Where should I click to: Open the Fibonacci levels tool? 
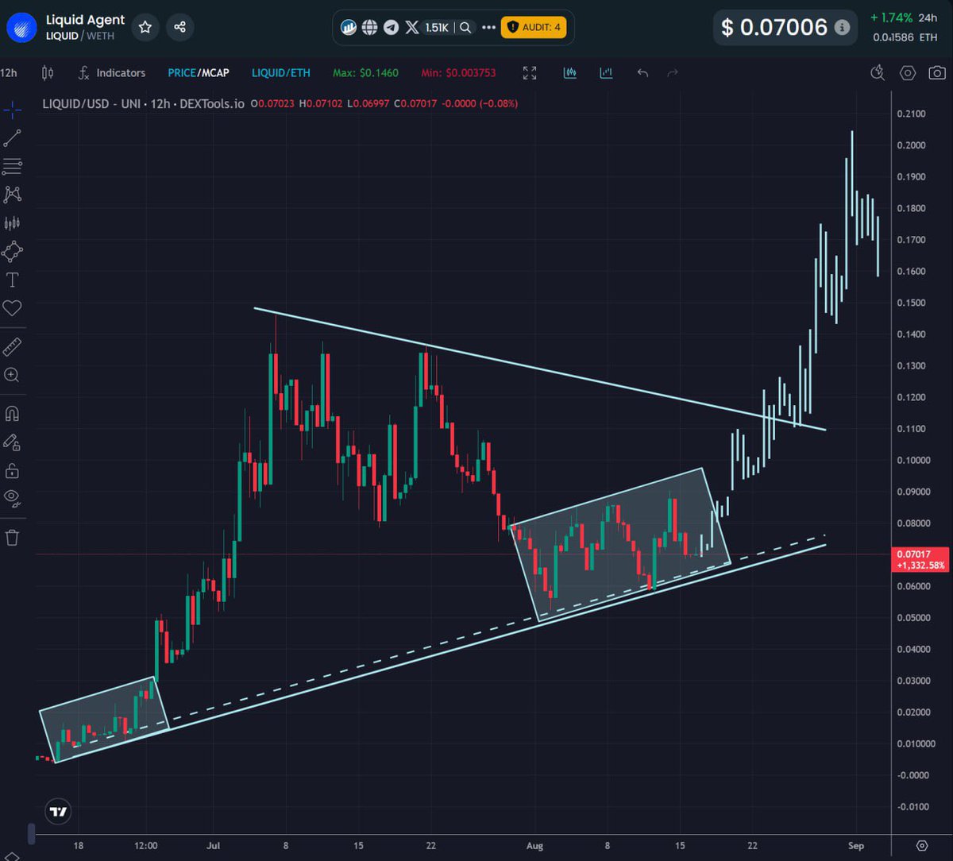[12, 167]
